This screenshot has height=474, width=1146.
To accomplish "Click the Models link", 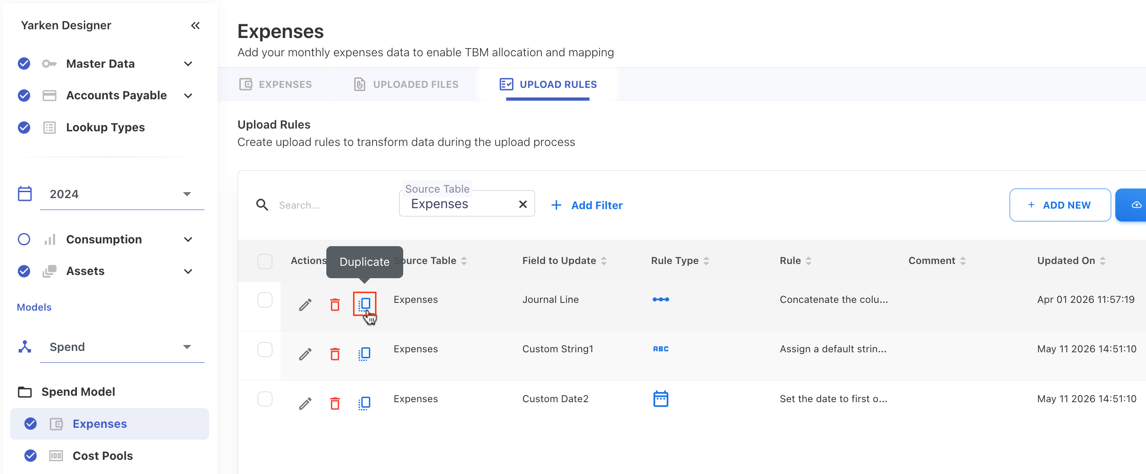I will click(34, 307).
